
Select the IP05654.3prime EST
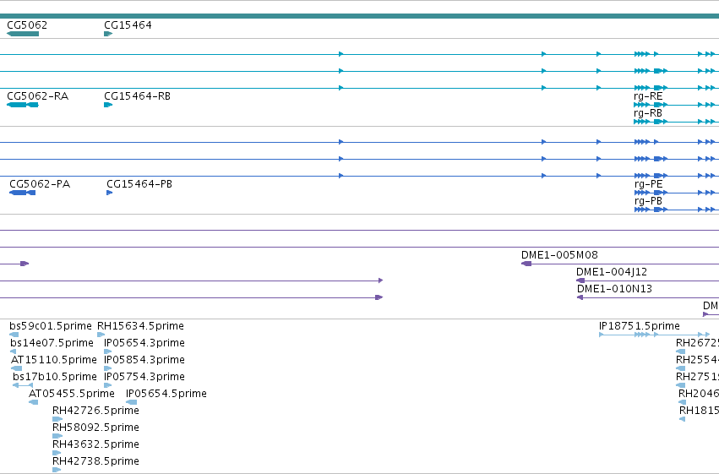[108, 351]
